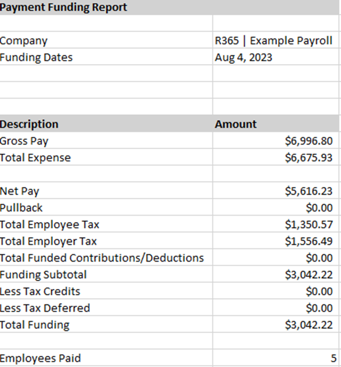Click the Total Expense label cell

point(106,157)
